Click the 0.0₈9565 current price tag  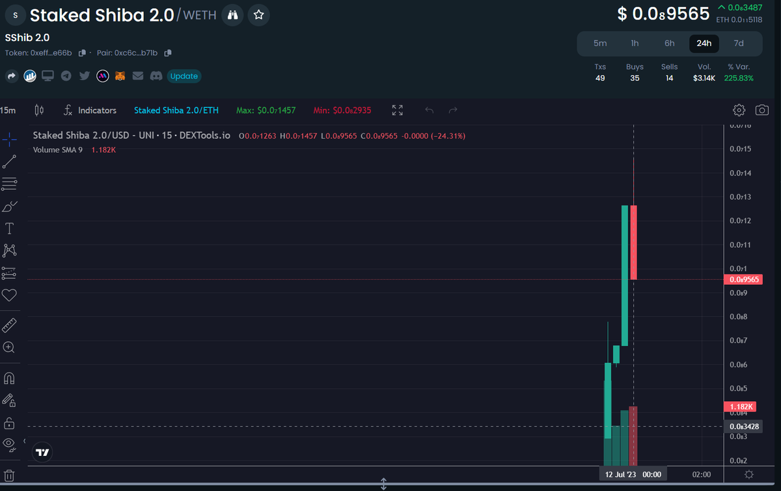(x=743, y=280)
